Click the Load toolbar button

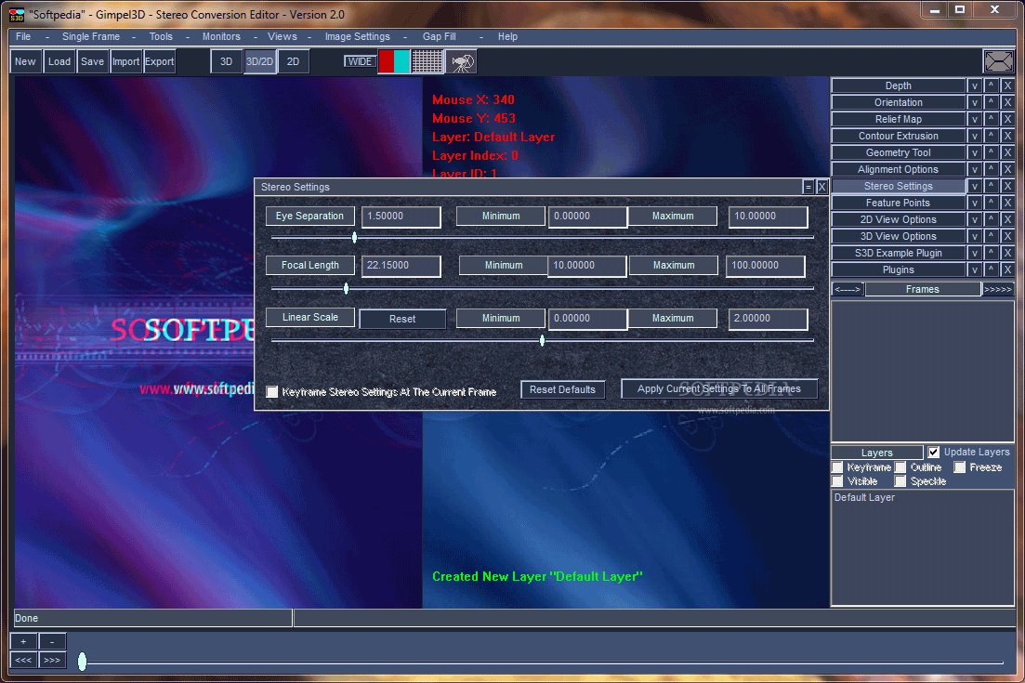(59, 61)
